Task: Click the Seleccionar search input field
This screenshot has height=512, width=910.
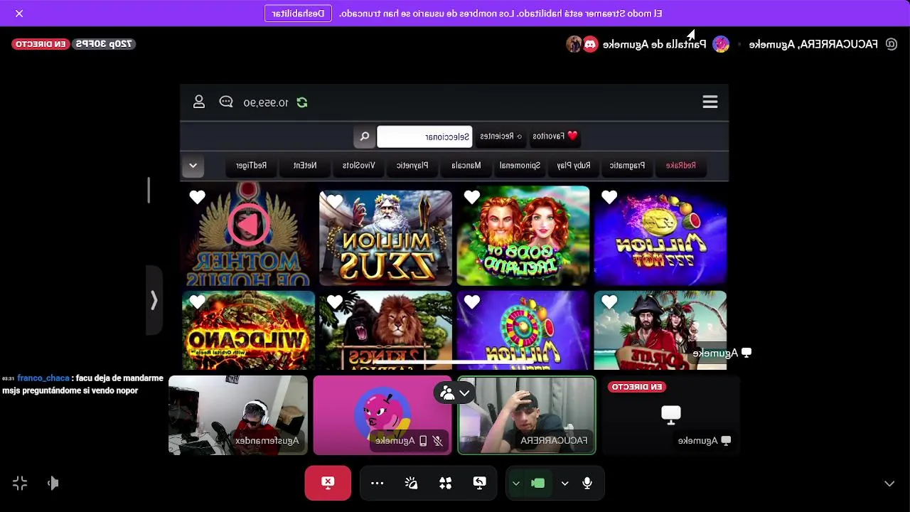Action: coord(424,137)
